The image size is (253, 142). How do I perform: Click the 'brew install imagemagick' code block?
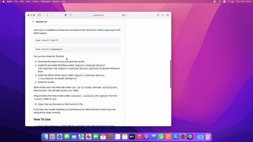[x=77, y=49]
